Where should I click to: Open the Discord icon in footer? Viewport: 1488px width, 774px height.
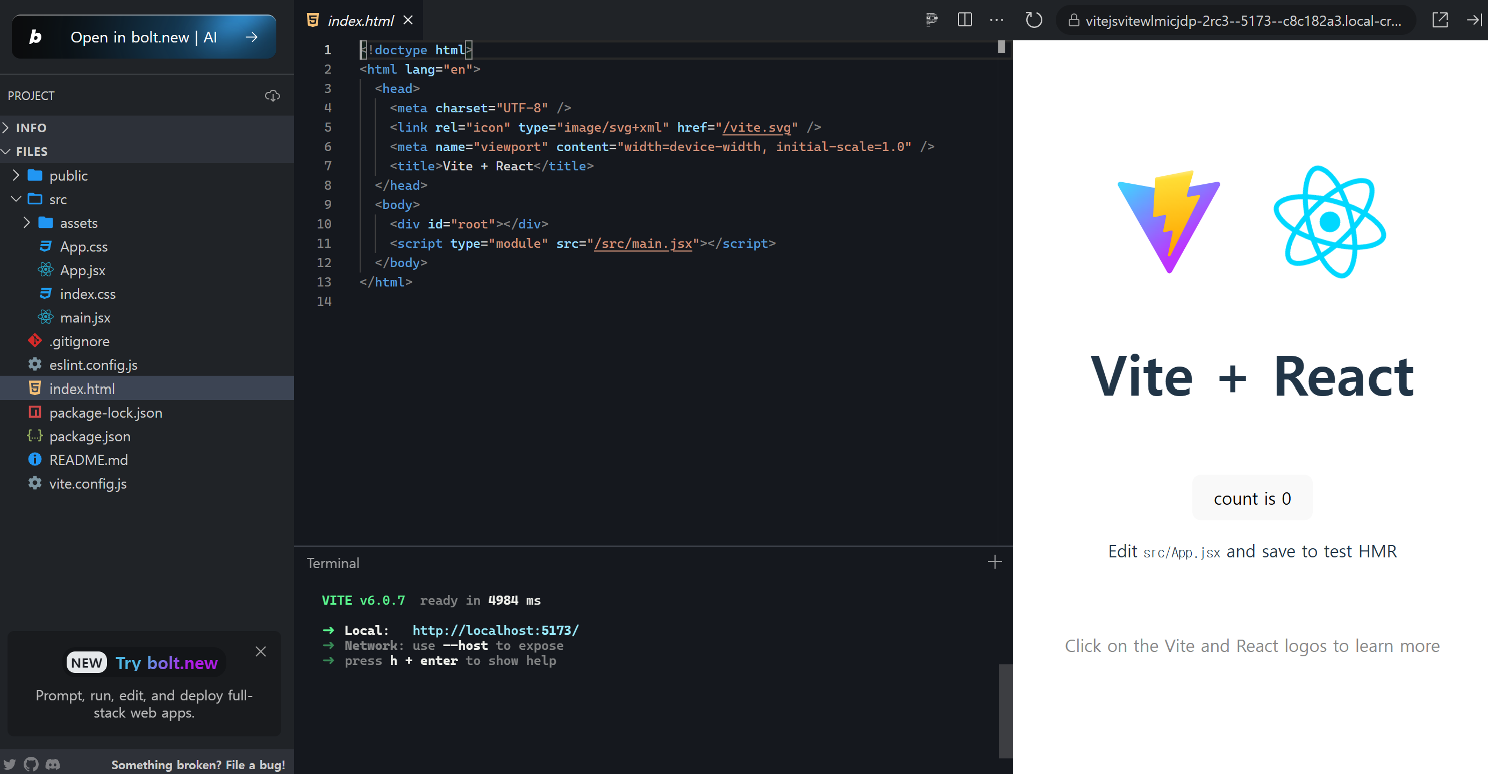point(53,764)
